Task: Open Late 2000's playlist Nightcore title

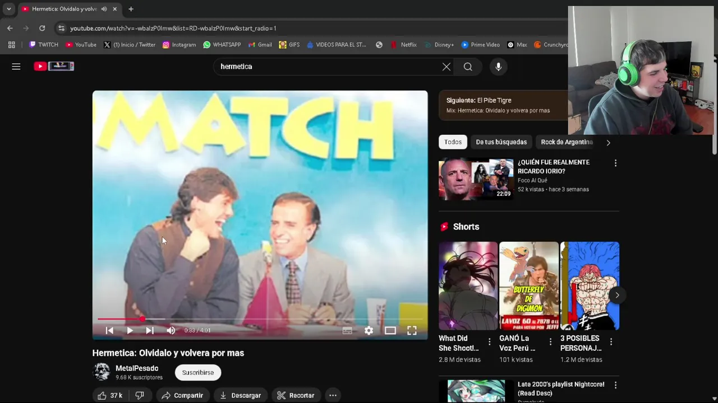Action: tap(561, 388)
